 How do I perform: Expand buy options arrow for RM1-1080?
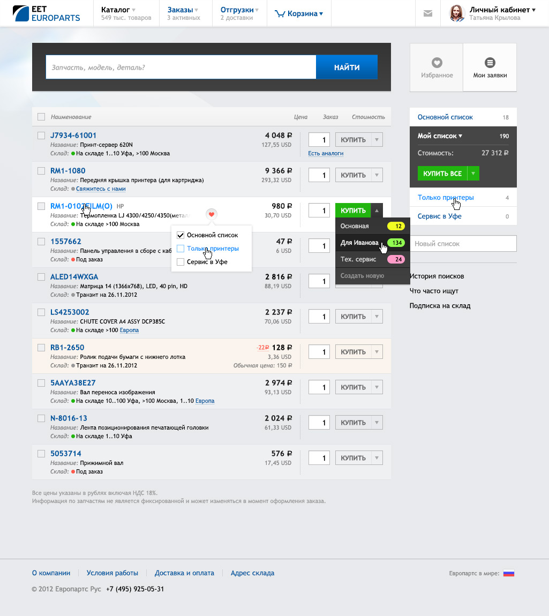coord(377,175)
